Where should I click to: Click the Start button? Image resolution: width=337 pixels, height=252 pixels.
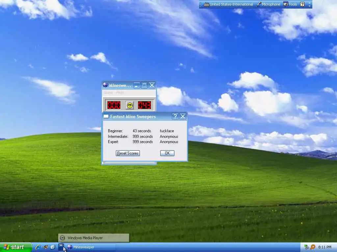click(x=16, y=247)
